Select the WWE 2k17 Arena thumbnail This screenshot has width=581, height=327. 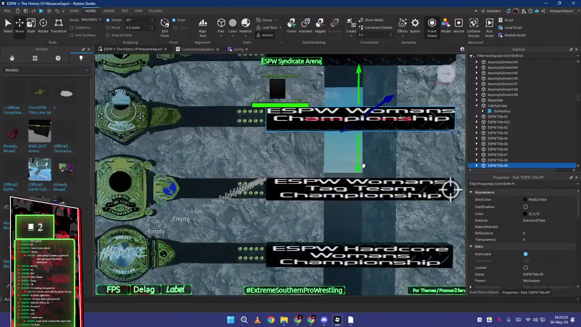pos(39,131)
